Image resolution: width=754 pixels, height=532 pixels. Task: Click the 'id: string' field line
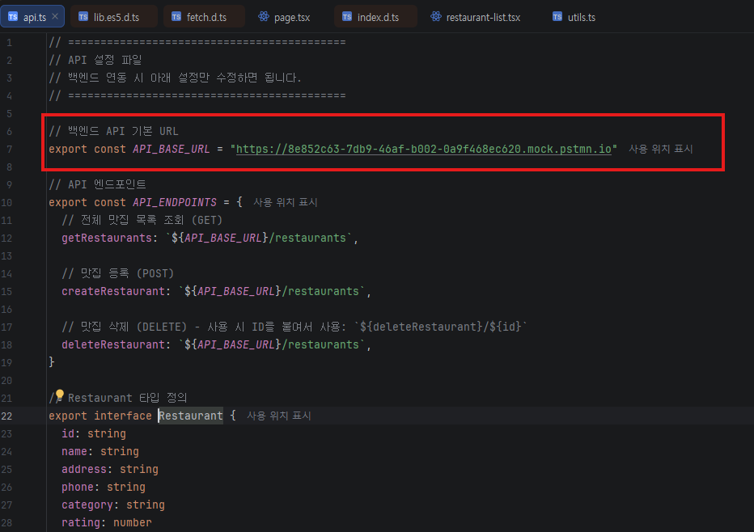tap(94, 433)
